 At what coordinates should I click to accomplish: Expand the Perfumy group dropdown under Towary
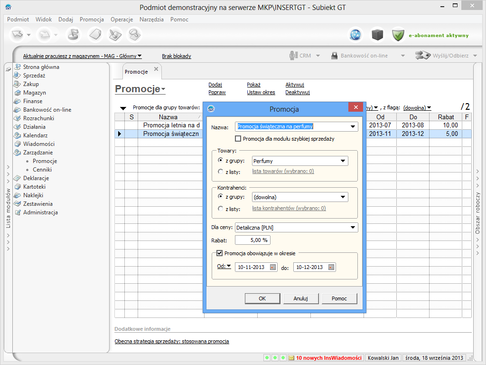(343, 161)
